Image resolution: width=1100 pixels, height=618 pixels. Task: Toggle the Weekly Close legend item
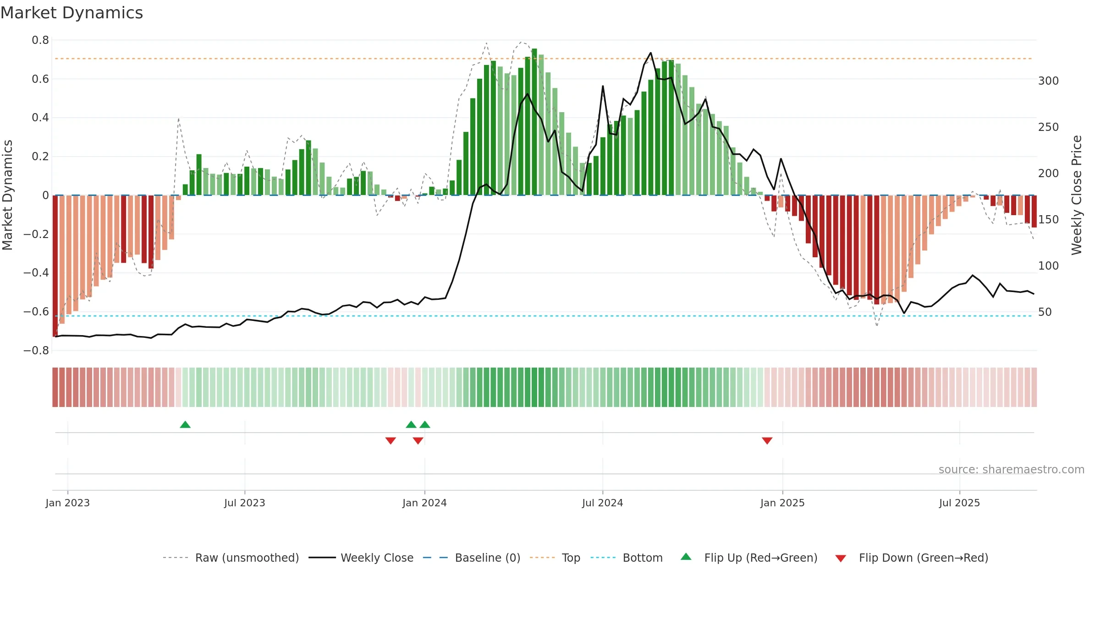pos(361,558)
